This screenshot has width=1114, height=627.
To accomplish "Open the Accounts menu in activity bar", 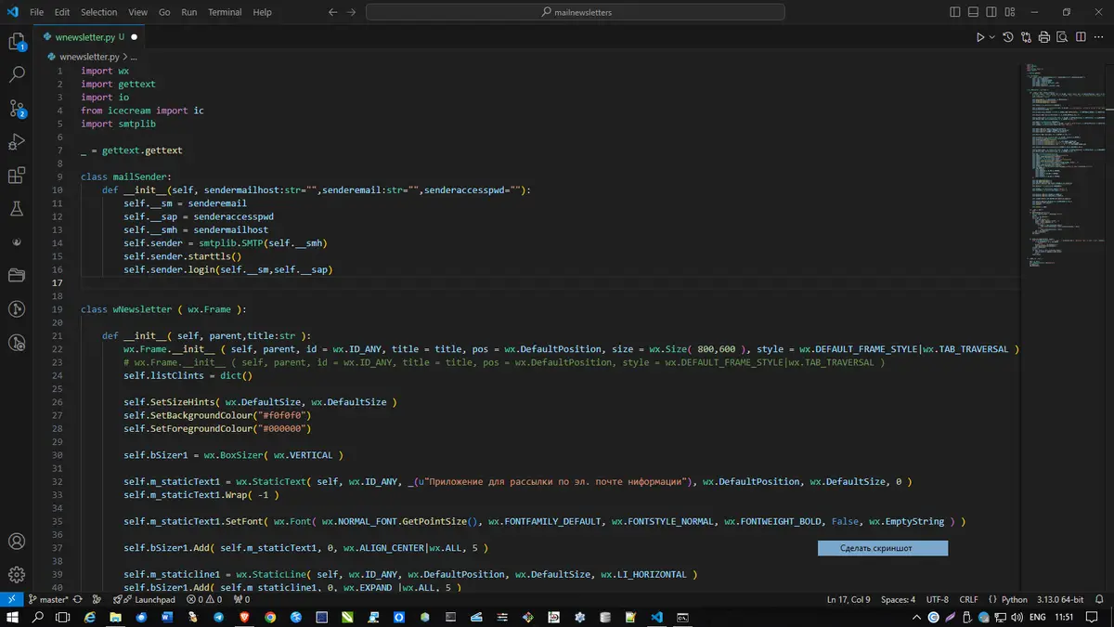I will pos(16,542).
